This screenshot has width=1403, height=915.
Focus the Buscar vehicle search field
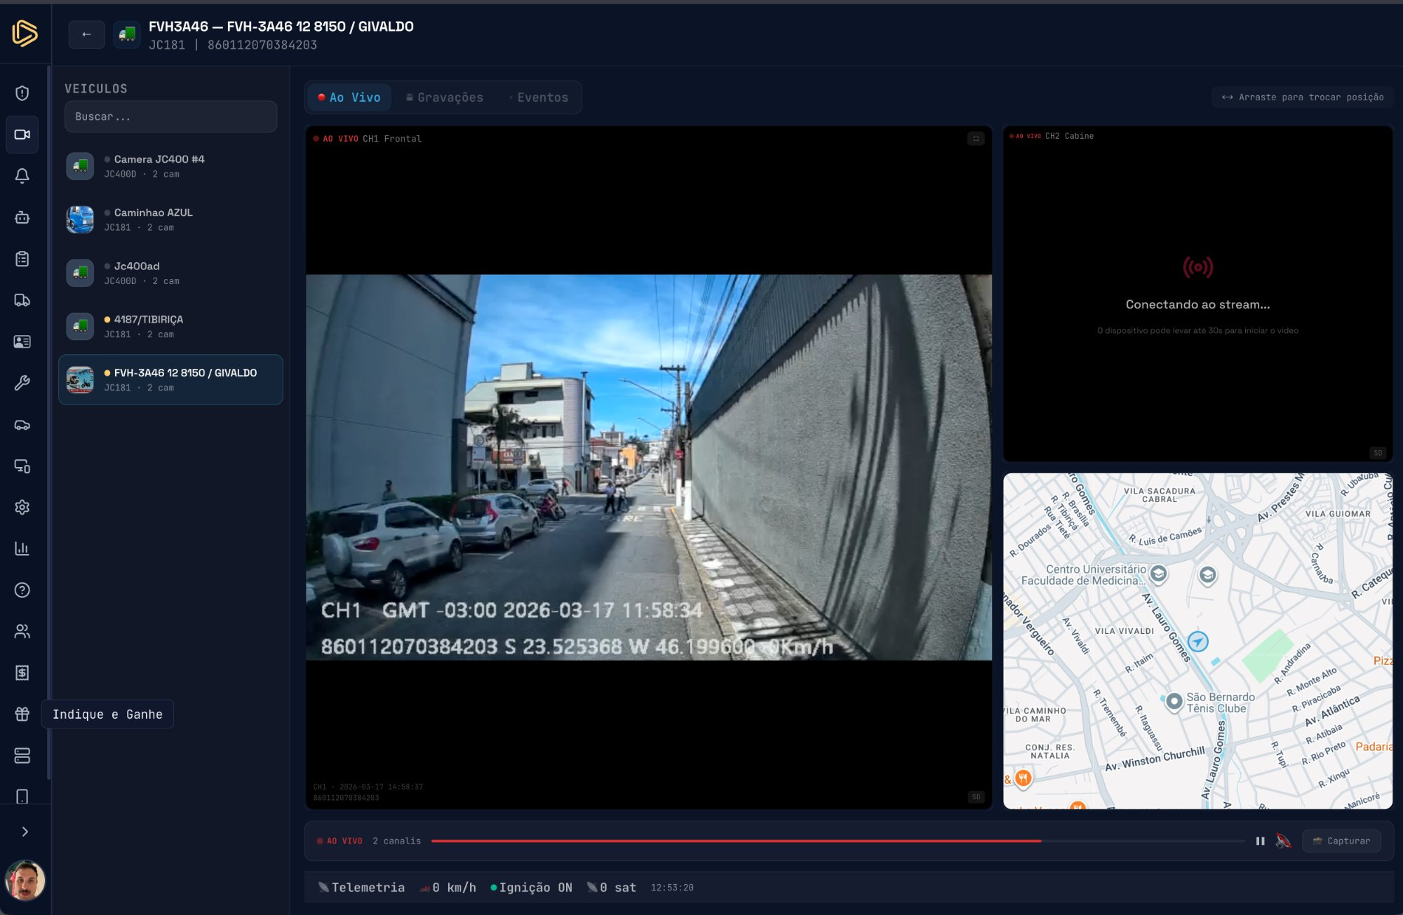pos(170,116)
